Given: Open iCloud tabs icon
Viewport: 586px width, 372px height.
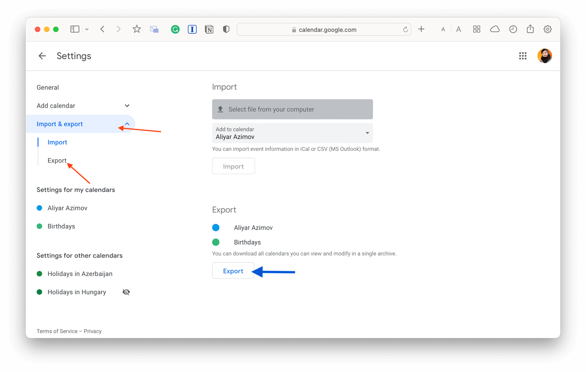Looking at the screenshot, I should [495, 29].
